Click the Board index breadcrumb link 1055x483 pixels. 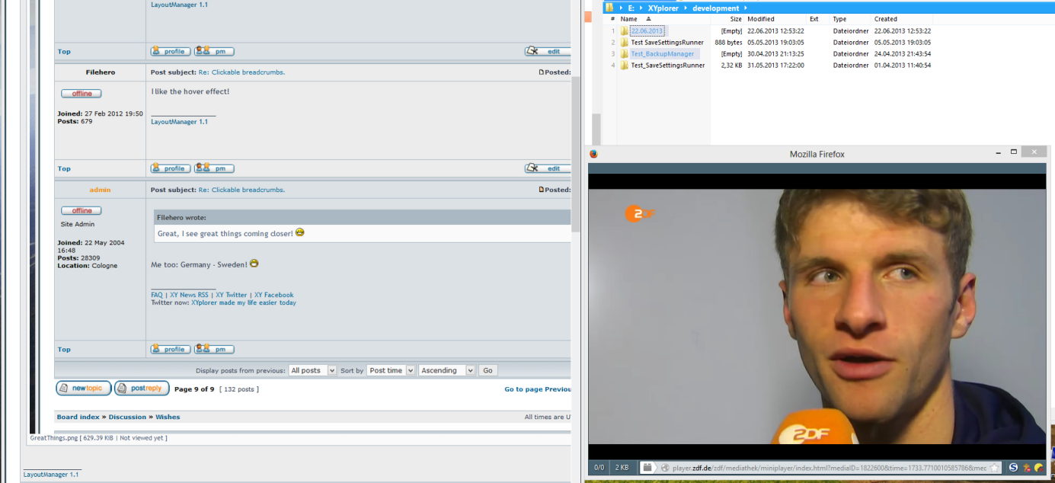78,417
